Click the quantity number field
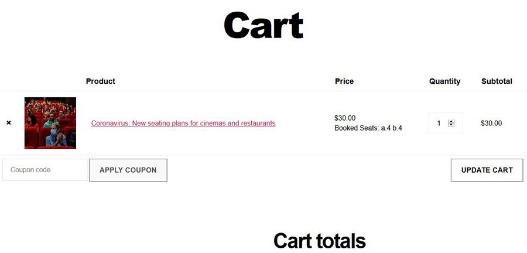This screenshot has width=527, height=253. tap(439, 123)
